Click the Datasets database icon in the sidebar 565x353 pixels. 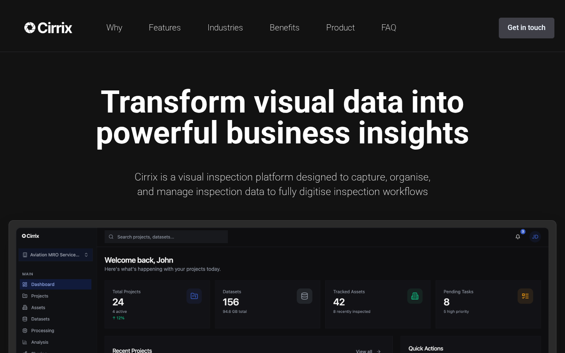25,319
